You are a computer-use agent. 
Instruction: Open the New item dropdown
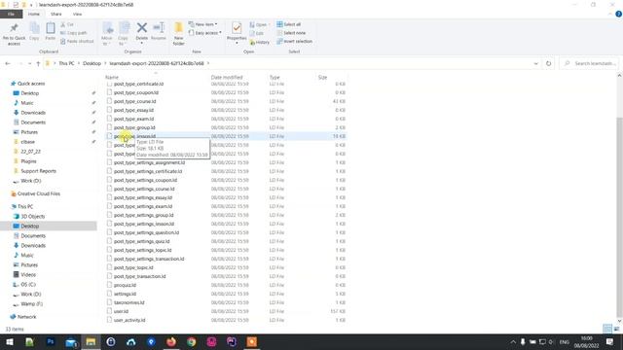point(203,24)
